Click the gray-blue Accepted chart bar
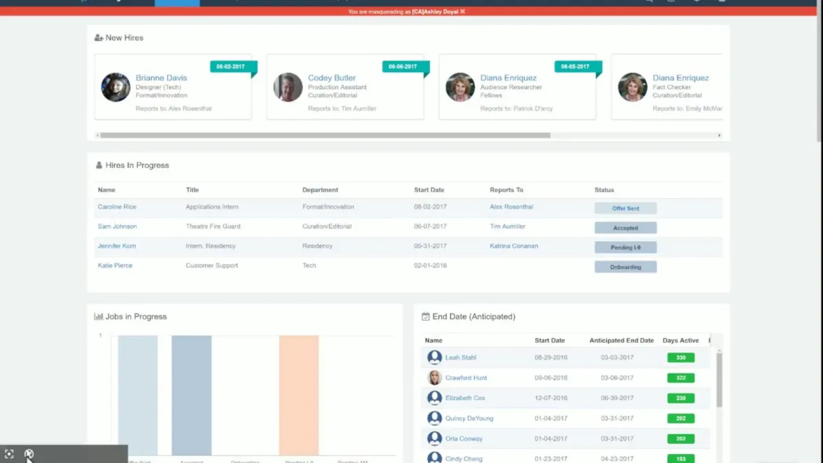 click(191, 395)
